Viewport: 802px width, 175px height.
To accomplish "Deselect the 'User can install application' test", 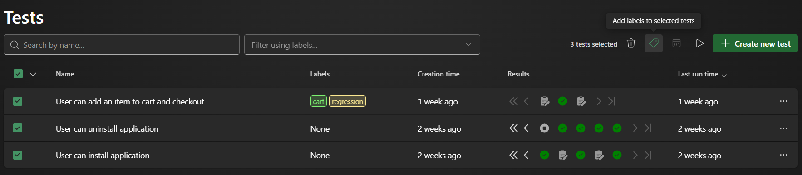I will pyautogui.click(x=18, y=155).
